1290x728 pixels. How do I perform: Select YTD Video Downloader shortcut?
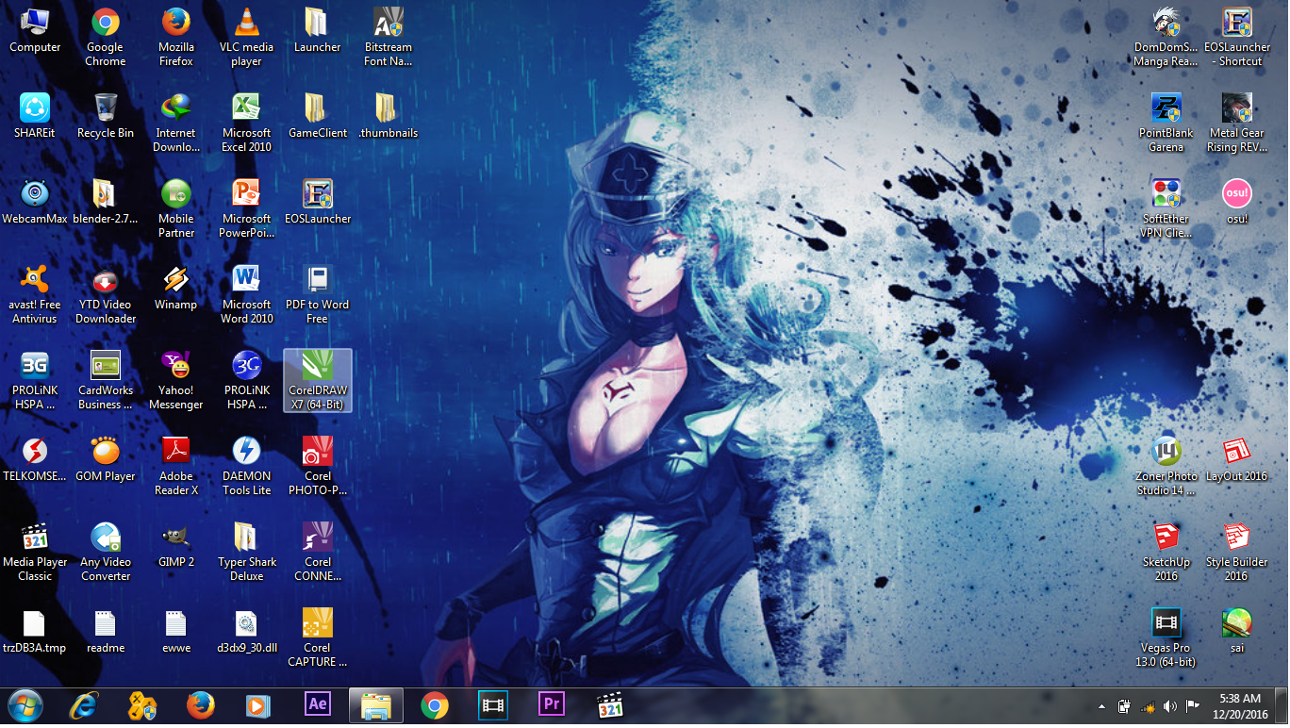106,294
